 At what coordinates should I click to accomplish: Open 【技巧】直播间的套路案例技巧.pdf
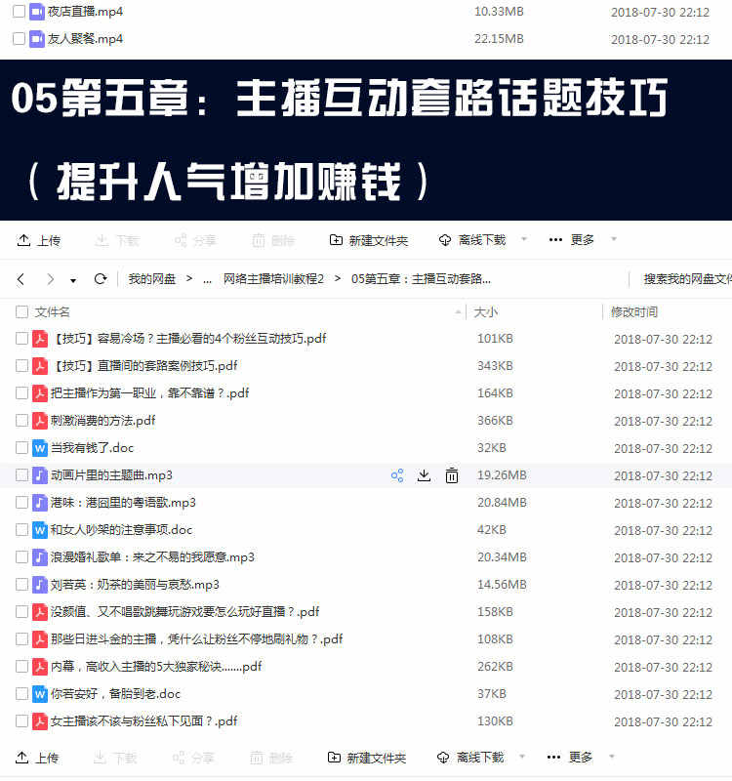coord(144,366)
